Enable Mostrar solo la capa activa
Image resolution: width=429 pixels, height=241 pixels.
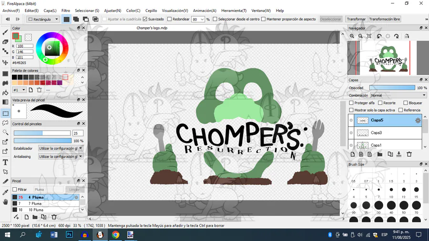pyautogui.click(x=351, y=110)
